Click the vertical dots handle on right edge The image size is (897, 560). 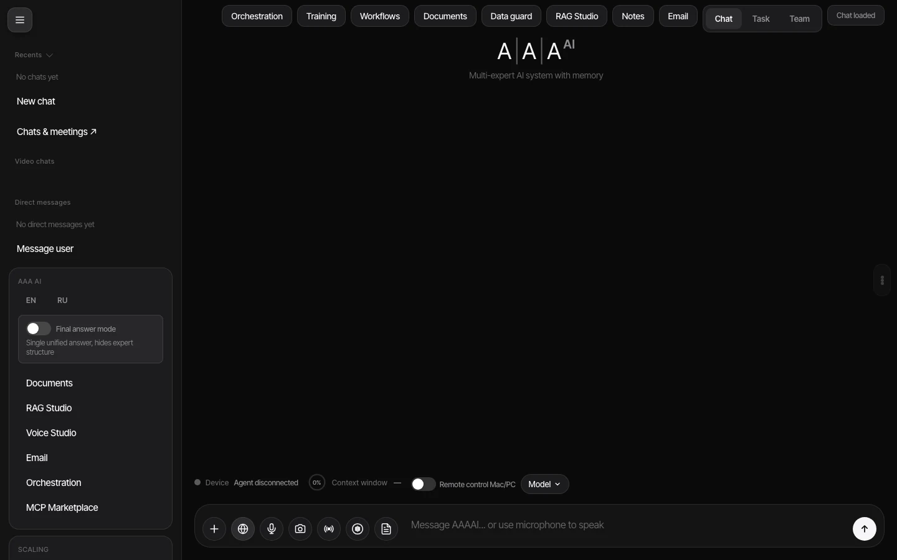point(882,280)
